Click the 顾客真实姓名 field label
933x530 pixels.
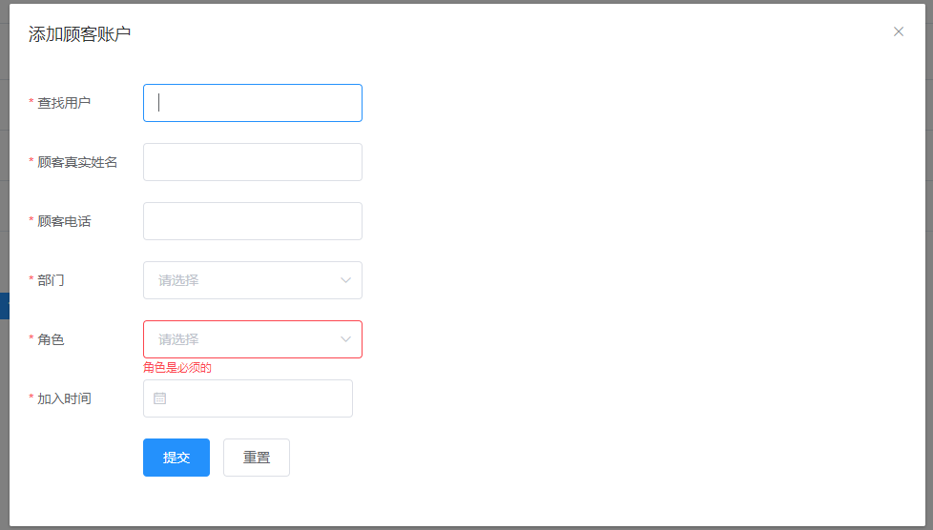[77, 162]
